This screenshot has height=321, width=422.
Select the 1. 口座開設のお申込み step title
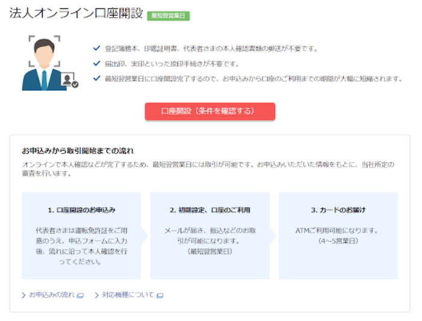pos(81,210)
